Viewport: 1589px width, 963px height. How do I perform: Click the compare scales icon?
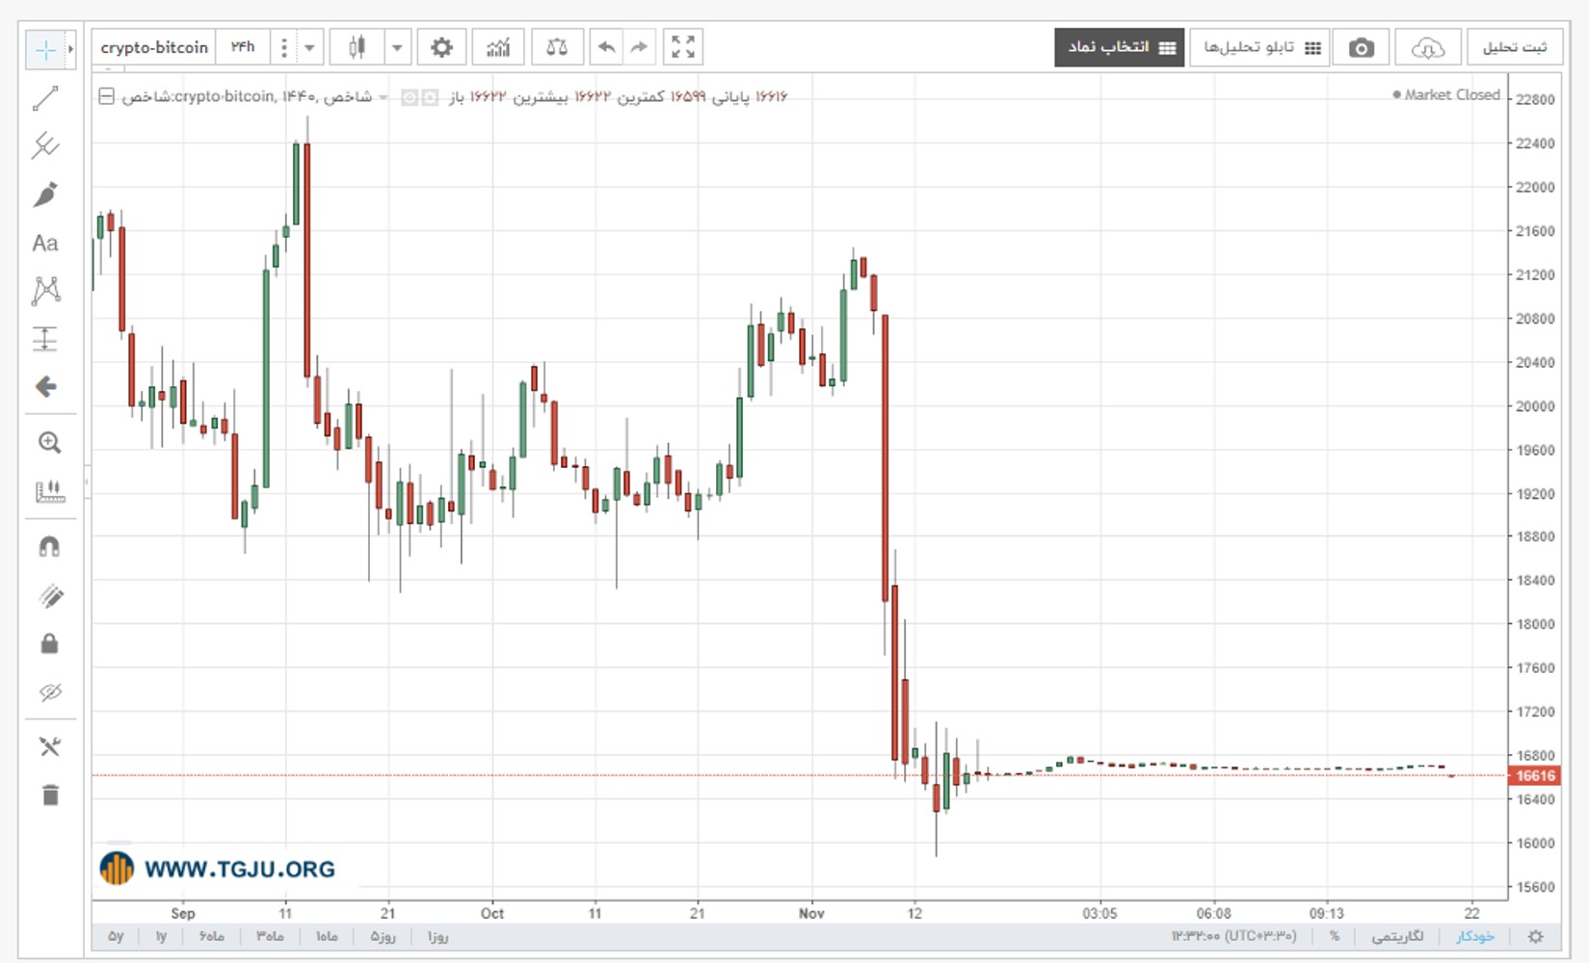point(557,47)
